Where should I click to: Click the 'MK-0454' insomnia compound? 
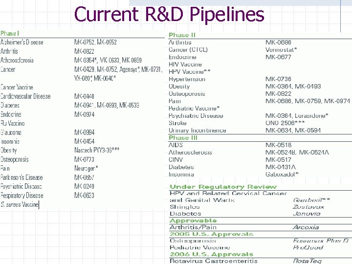pos(85,141)
